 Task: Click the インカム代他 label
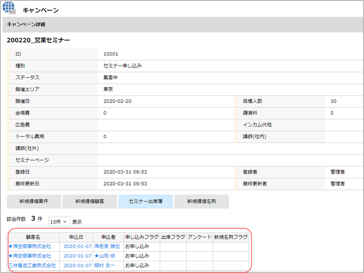pyautogui.click(x=257, y=125)
